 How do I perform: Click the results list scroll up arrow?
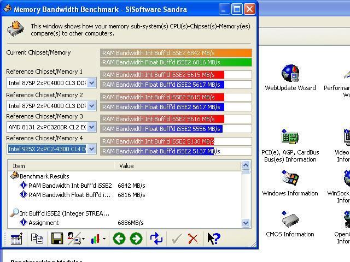coord(246,165)
